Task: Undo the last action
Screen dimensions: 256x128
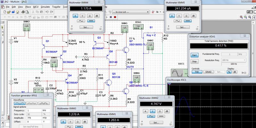Action: 47,12
